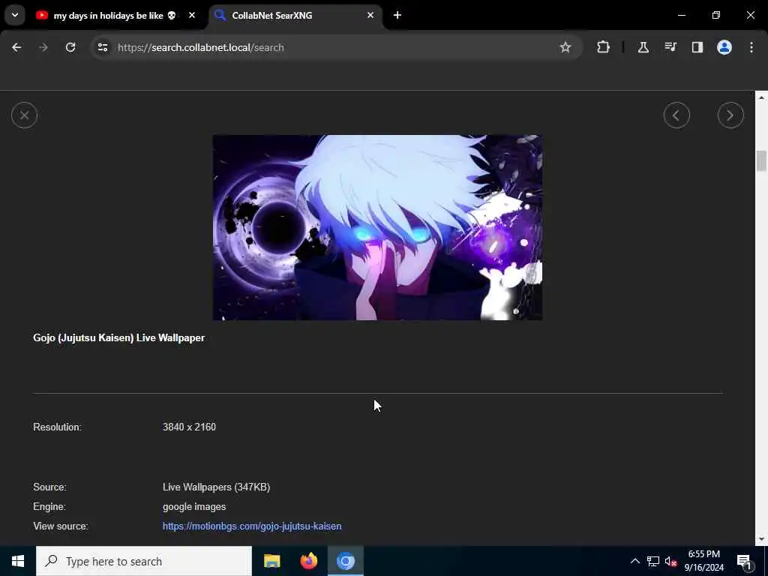This screenshot has height=576, width=768.
Task: Go to previous image result
Action: [x=676, y=115]
